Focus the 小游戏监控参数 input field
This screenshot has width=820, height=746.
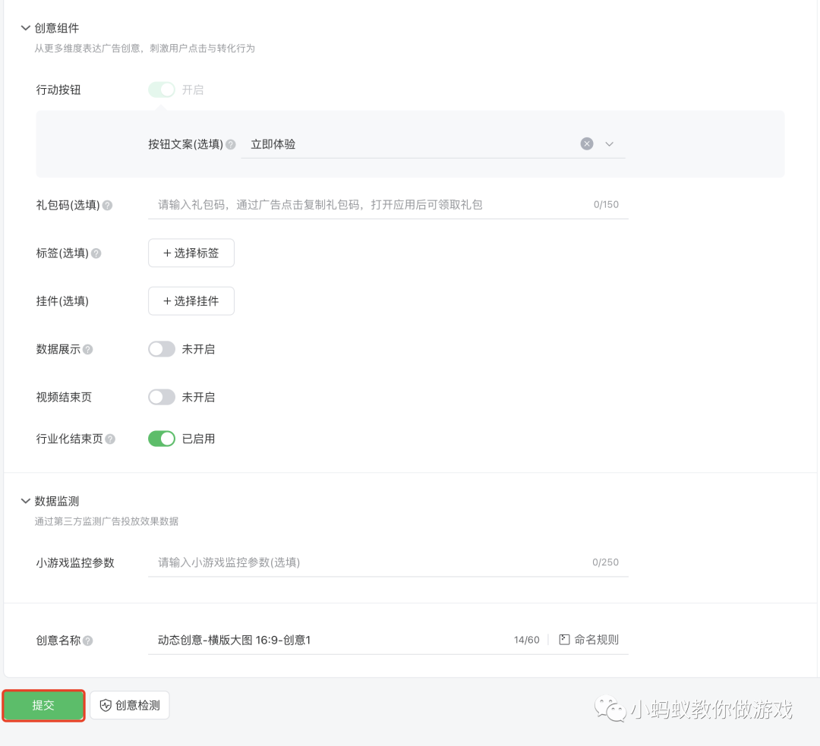(388, 562)
